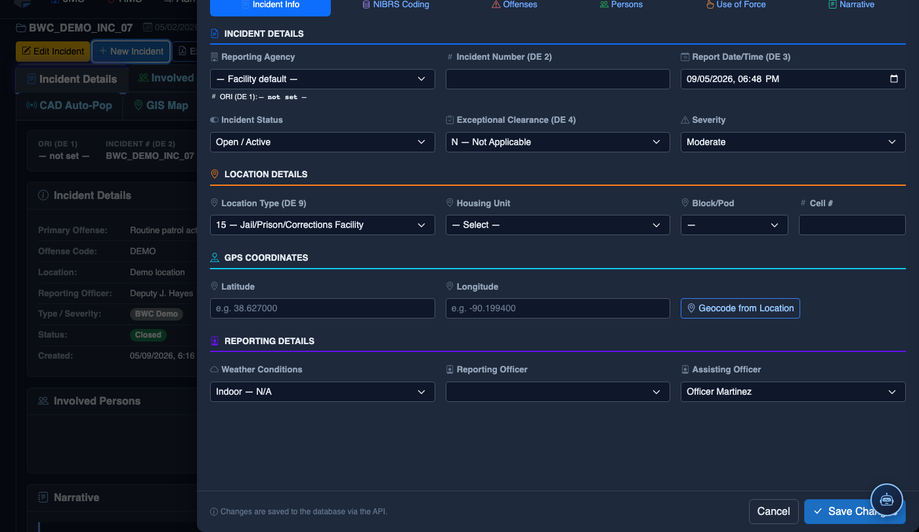Click the BWC_DEMO_INC_07 page title
This screenshot has width=919, height=532.
tap(81, 28)
